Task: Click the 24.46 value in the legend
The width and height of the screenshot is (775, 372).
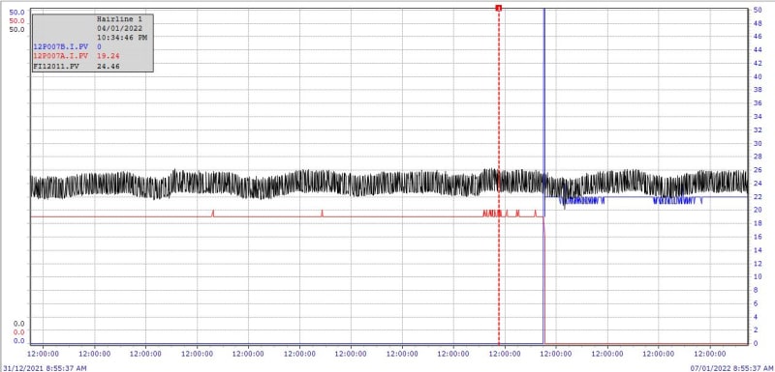Action: [x=108, y=66]
